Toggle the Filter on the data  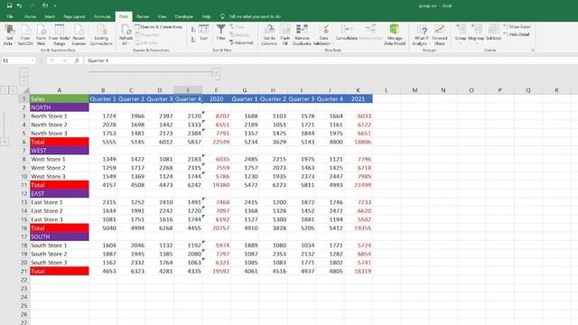click(x=220, y=32)
